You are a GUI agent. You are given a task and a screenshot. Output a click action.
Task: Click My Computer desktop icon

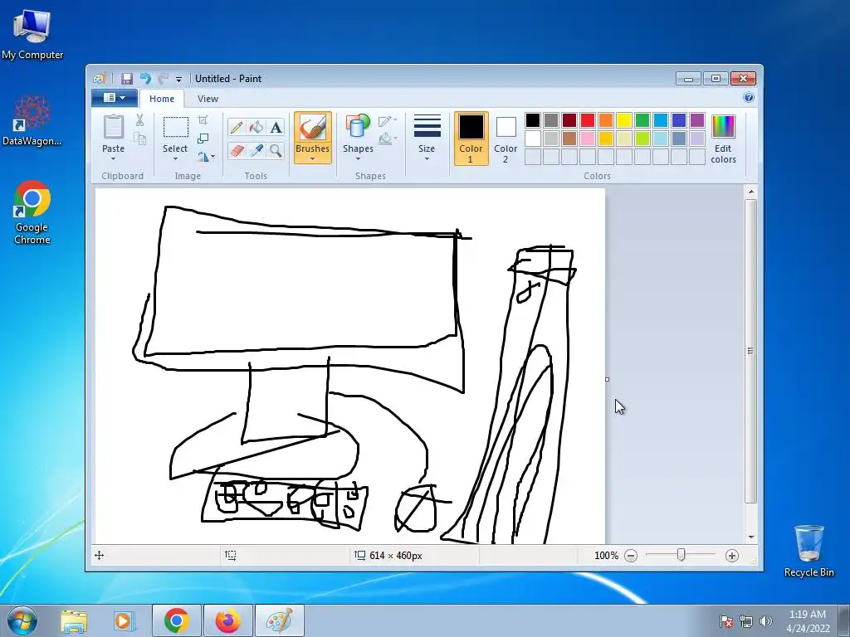[32, 34]
